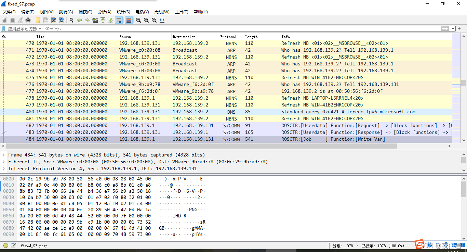Select packet 480 DNS query teredo.ipv6.microsoft.com
The image size is (467, 252).
[226, 112]
